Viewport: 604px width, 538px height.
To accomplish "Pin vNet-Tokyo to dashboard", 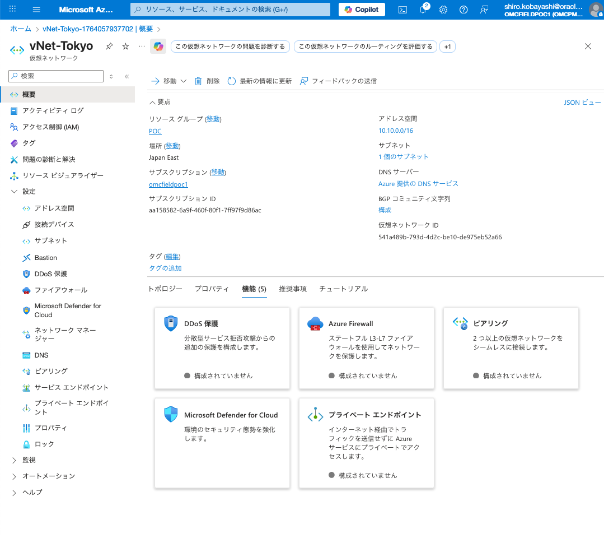I will [x=109, y=47].
